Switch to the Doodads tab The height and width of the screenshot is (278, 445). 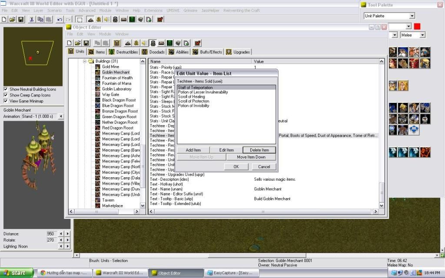click(153, 52)
